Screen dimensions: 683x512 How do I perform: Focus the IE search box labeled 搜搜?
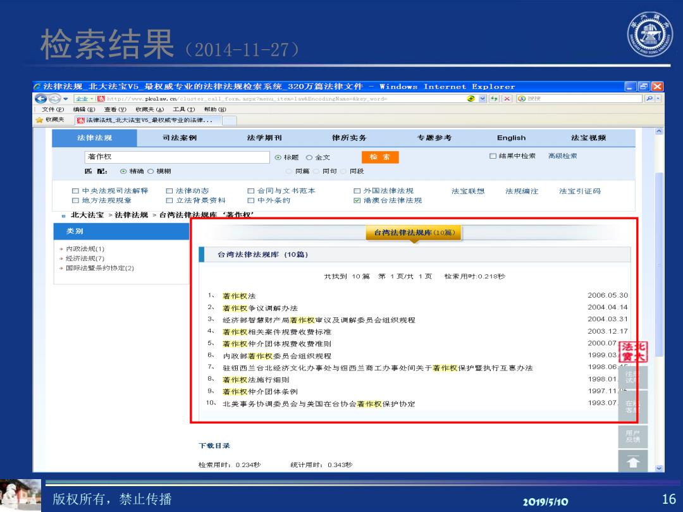coord(580,99)
